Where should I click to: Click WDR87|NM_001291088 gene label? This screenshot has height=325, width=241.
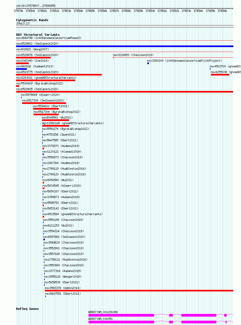coord(103,312)
